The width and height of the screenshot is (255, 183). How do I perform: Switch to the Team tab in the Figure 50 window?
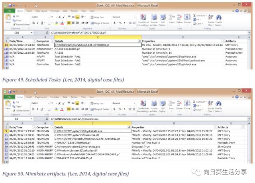[x=92, y=97]
